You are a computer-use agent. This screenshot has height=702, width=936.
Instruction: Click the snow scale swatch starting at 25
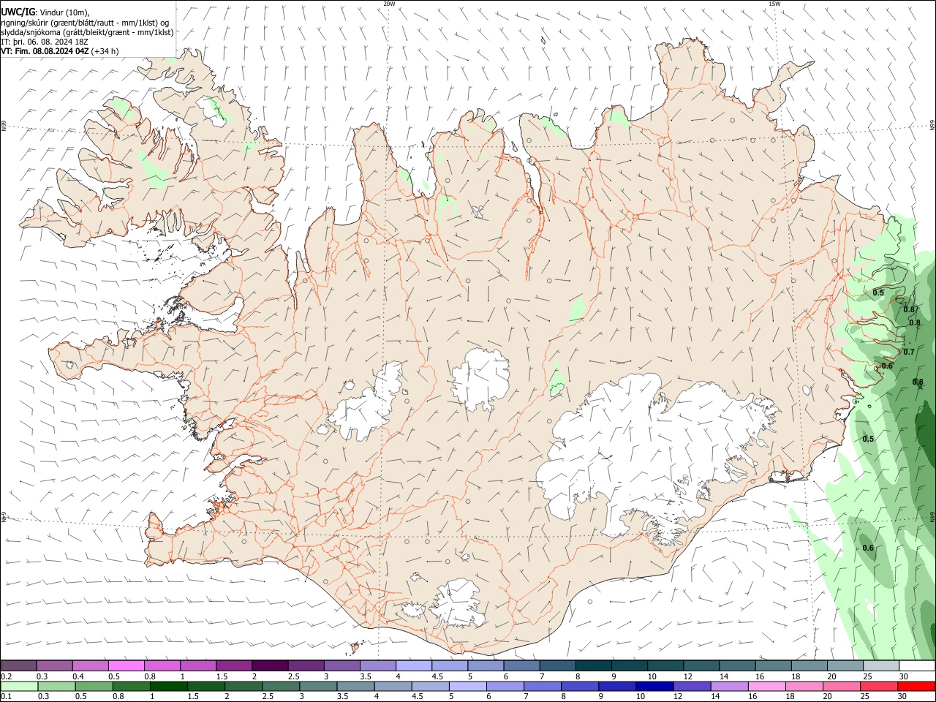(x=881, y=666)
